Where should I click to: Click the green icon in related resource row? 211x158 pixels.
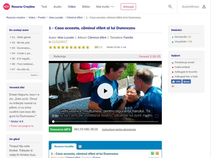(152, 153)
